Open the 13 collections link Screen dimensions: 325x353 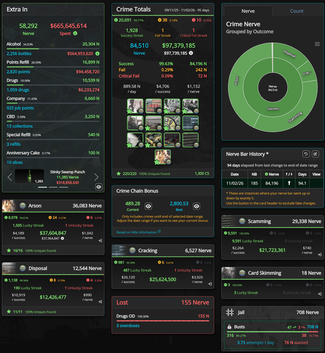point(20,126)
